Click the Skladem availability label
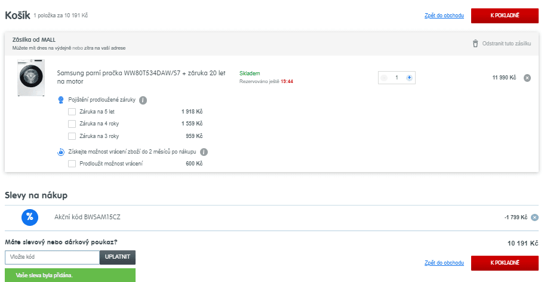 click(250, 73)
